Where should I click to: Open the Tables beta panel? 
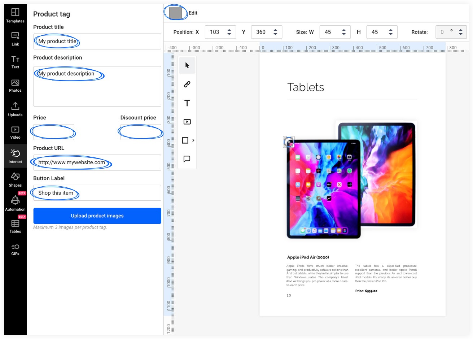[x=15, y=226]
